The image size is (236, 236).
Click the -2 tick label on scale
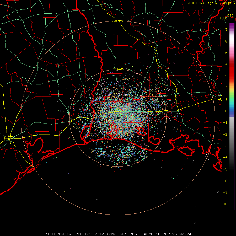(x=225, y=134)
